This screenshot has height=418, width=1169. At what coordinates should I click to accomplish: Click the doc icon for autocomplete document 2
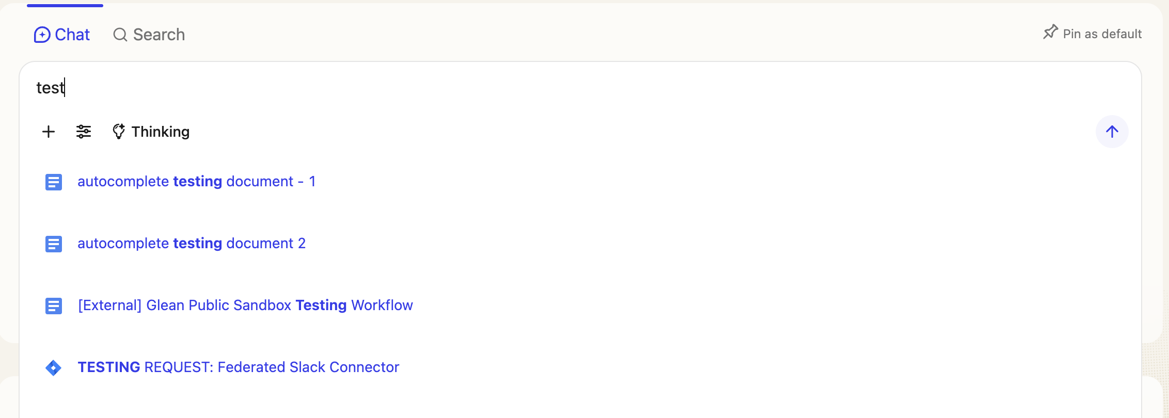[x=54, y=244]
